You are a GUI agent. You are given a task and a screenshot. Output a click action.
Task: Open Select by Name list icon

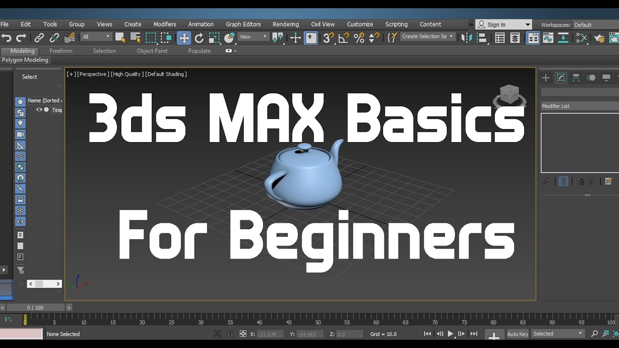point(135,38)
